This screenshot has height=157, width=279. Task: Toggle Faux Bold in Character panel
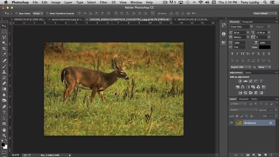(x=232, y=54)
